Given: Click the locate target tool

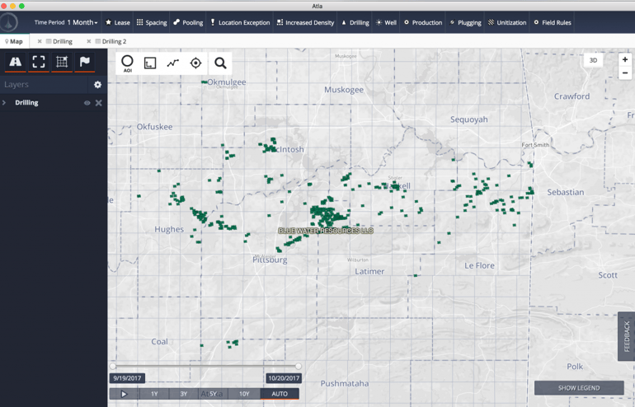Looking at the screenshot, I should 195,63.
